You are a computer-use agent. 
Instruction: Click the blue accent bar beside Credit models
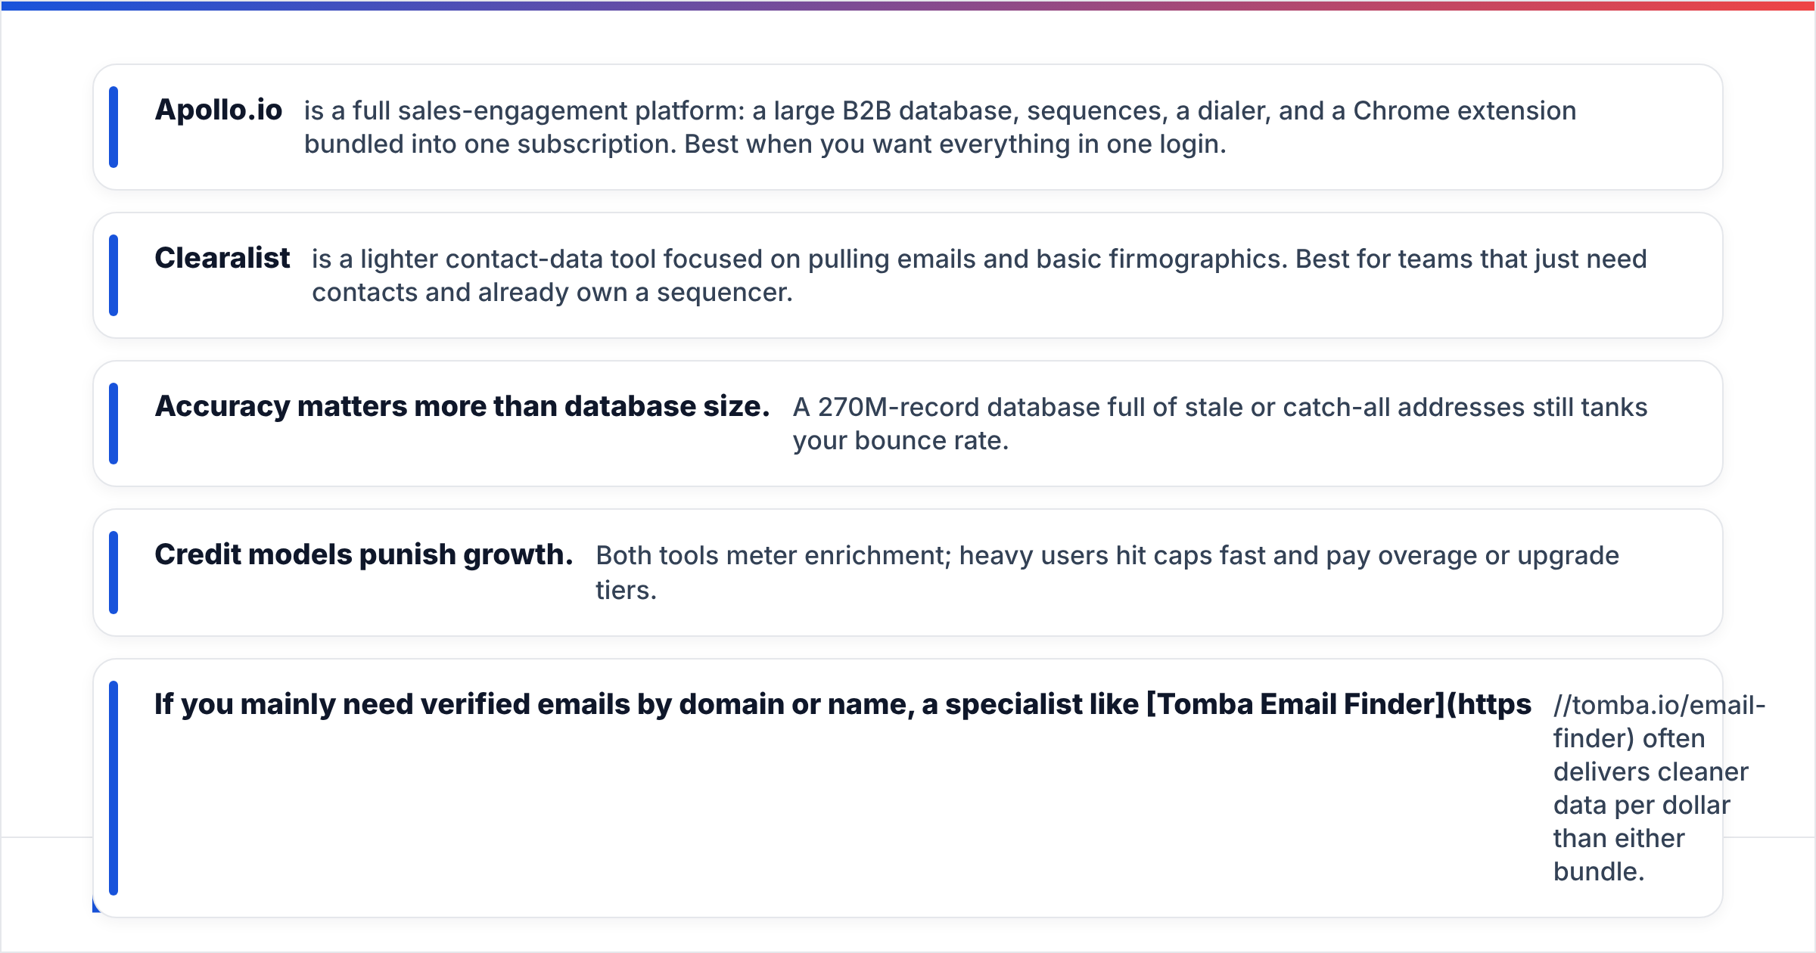click(x=113, y=573)
